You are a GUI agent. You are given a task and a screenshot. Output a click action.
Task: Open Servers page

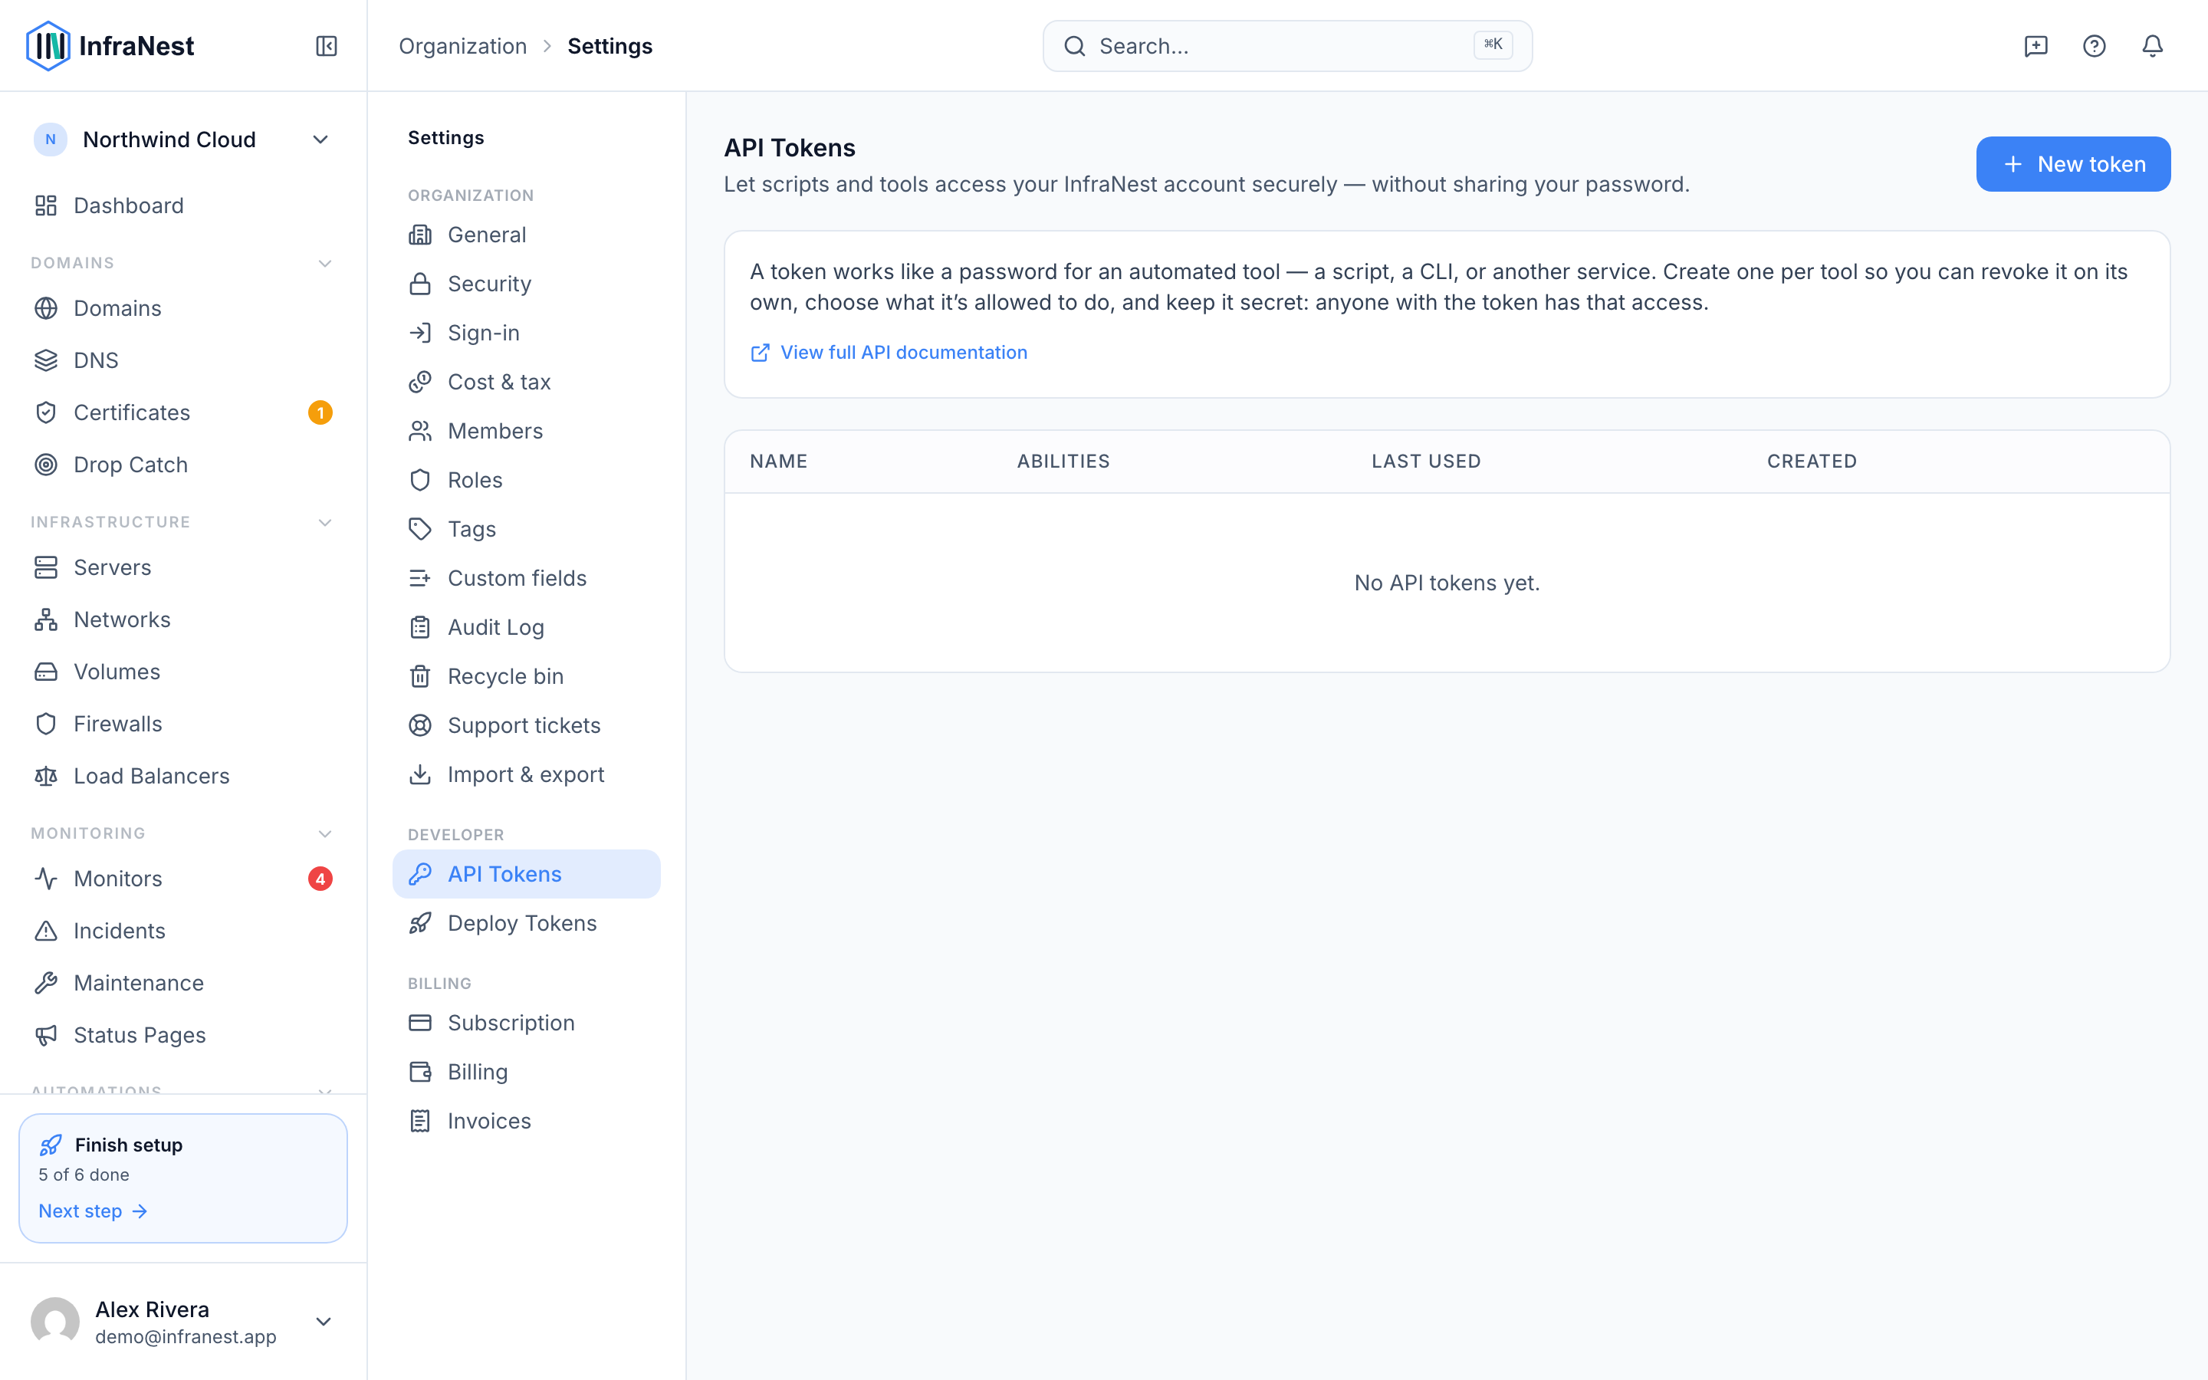[x=182, y=567]
